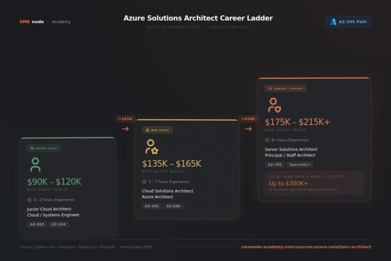Open the smenode-academy.com course link
391x261 pixels.
pyautogui.click(x=306, y=247)
